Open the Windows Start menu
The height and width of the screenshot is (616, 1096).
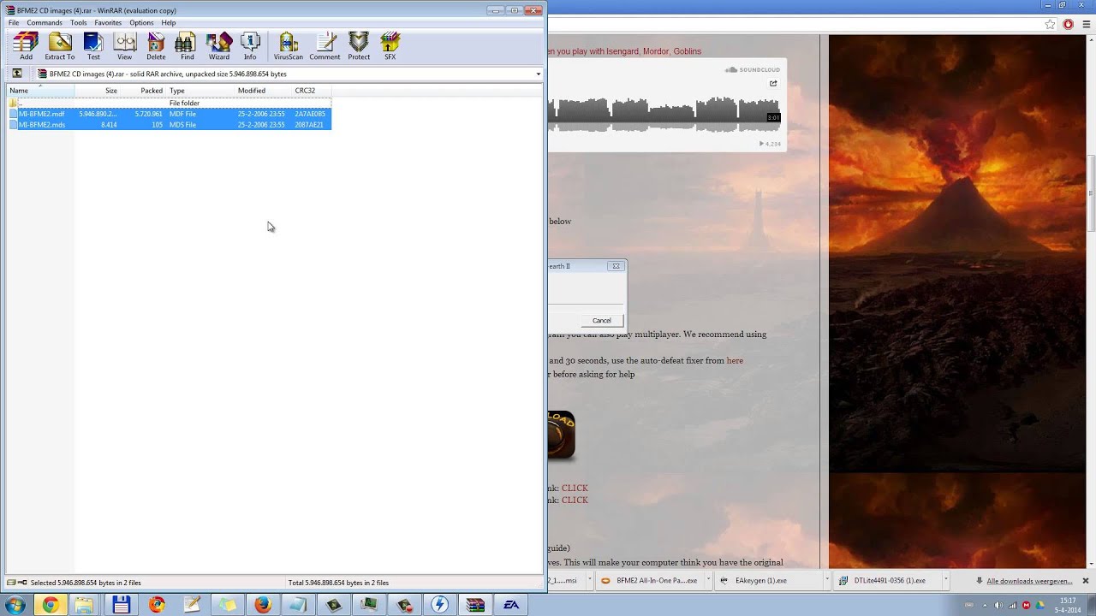tap(15, 605)
